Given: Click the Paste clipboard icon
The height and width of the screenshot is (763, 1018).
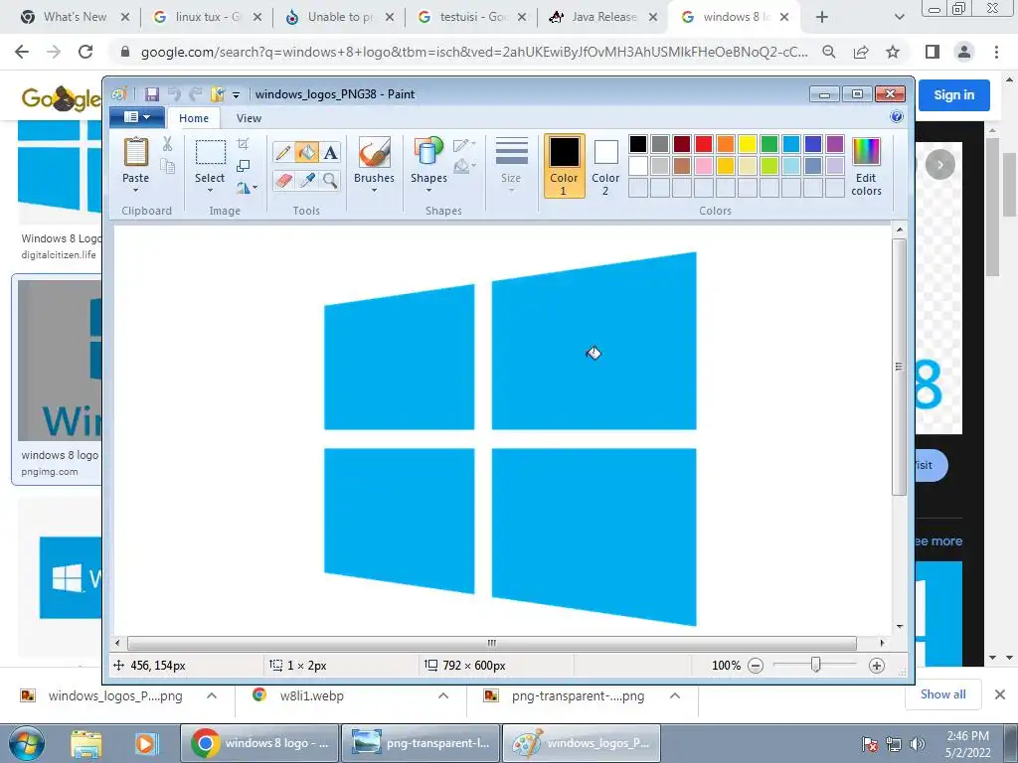Looking at the screenshot, I should (x=135, y=152).
